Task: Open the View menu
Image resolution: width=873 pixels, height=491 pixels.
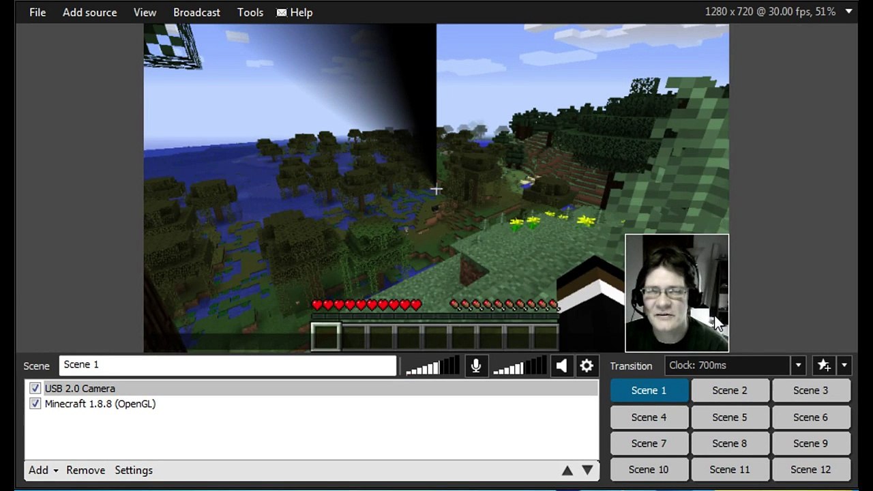Action: click(145, 12)
